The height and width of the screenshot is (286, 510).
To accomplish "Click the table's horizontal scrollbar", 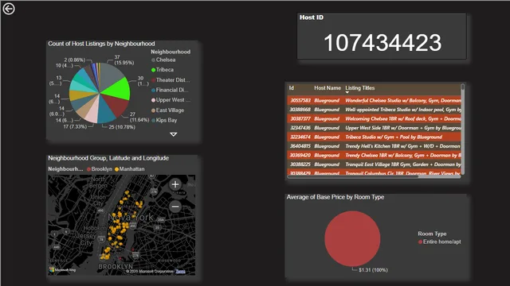I will [374, 176].
